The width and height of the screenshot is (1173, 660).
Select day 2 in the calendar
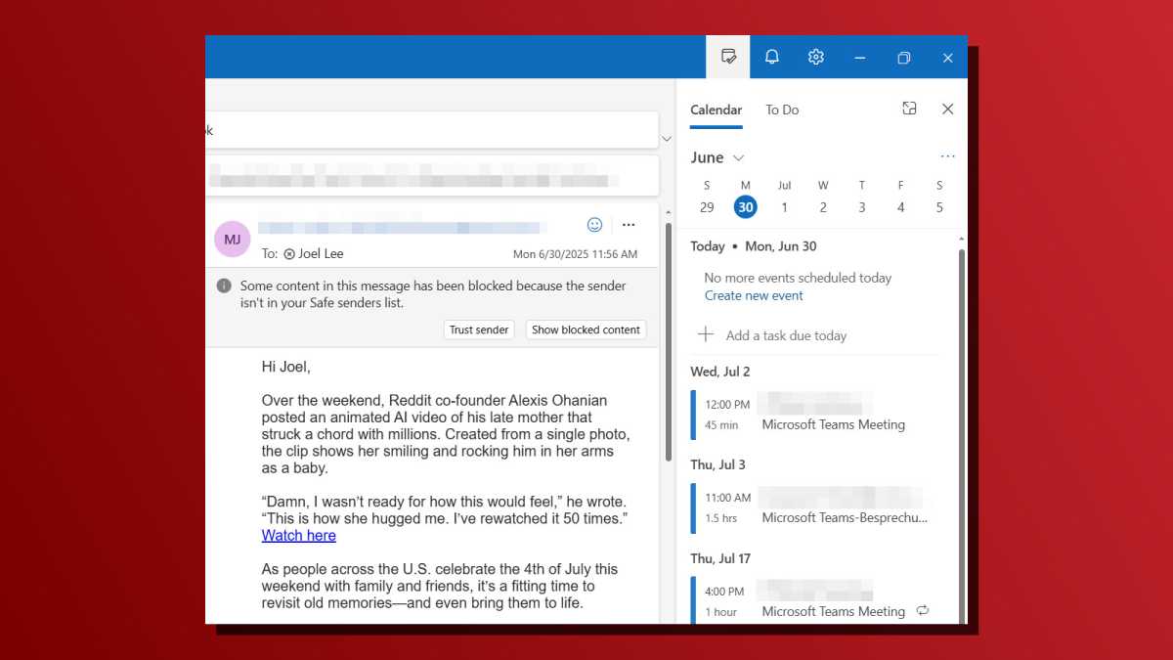tap(823, 207)
